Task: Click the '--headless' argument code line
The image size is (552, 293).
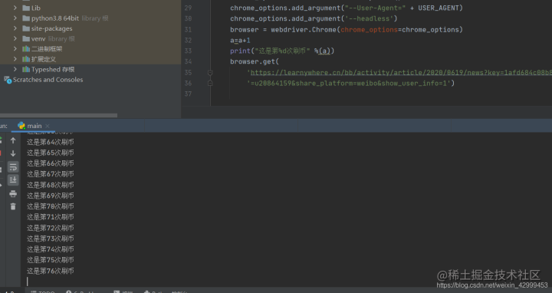Action: click(314, 18)
